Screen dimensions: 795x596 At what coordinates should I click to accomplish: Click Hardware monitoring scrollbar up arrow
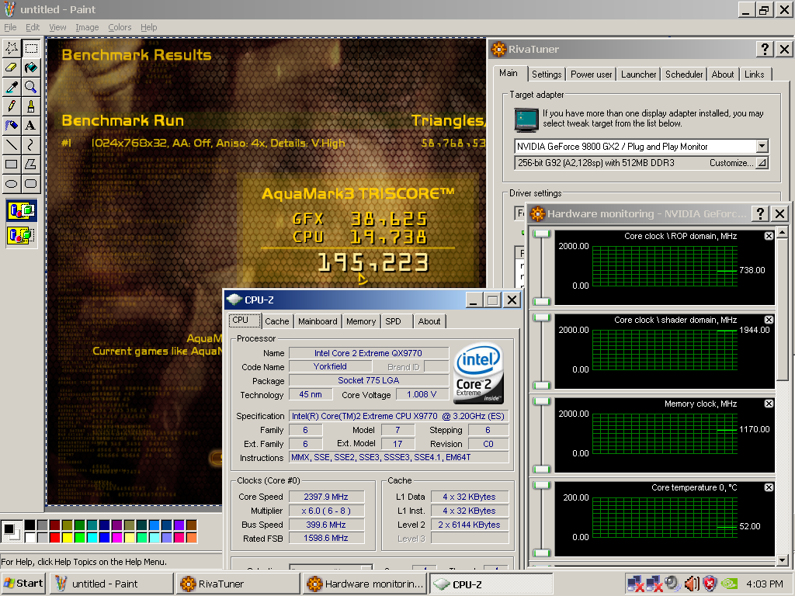tap(783, 233)
